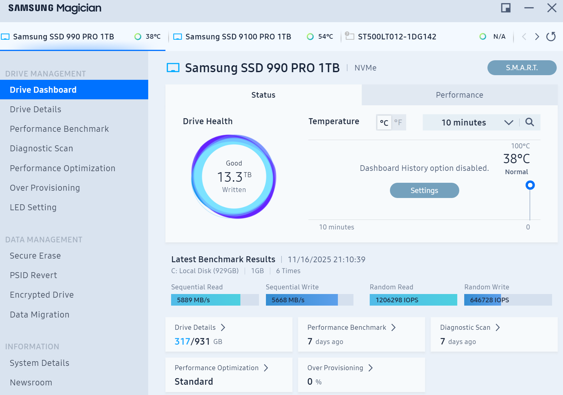Click the 38°C Normal temperature reading

(517, 164)
